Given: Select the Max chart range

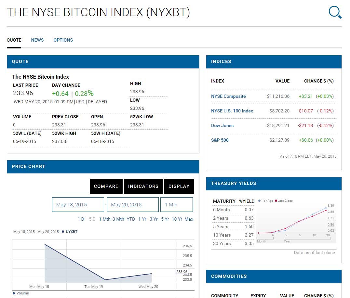Looking at the screenshot, I should tap(189, 219).
